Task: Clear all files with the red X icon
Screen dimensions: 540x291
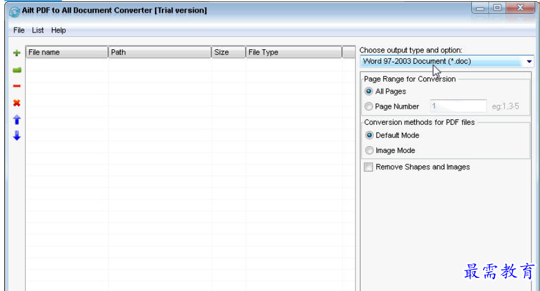Action: pos(16,103)
